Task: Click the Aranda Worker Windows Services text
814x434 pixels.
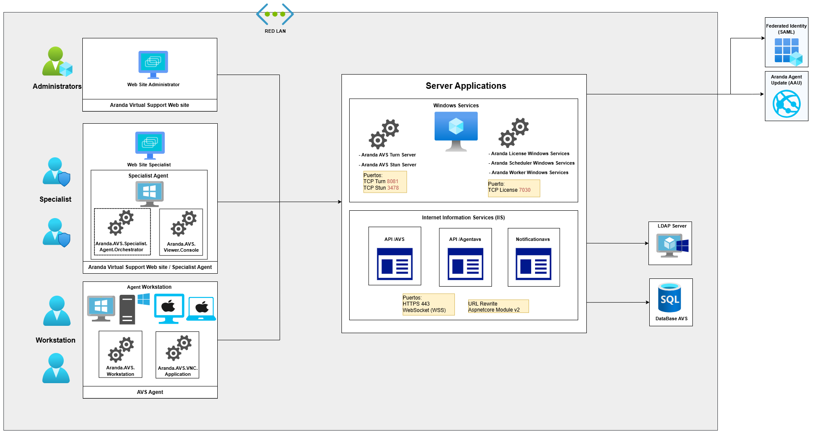Action: [x=529, y=173]
